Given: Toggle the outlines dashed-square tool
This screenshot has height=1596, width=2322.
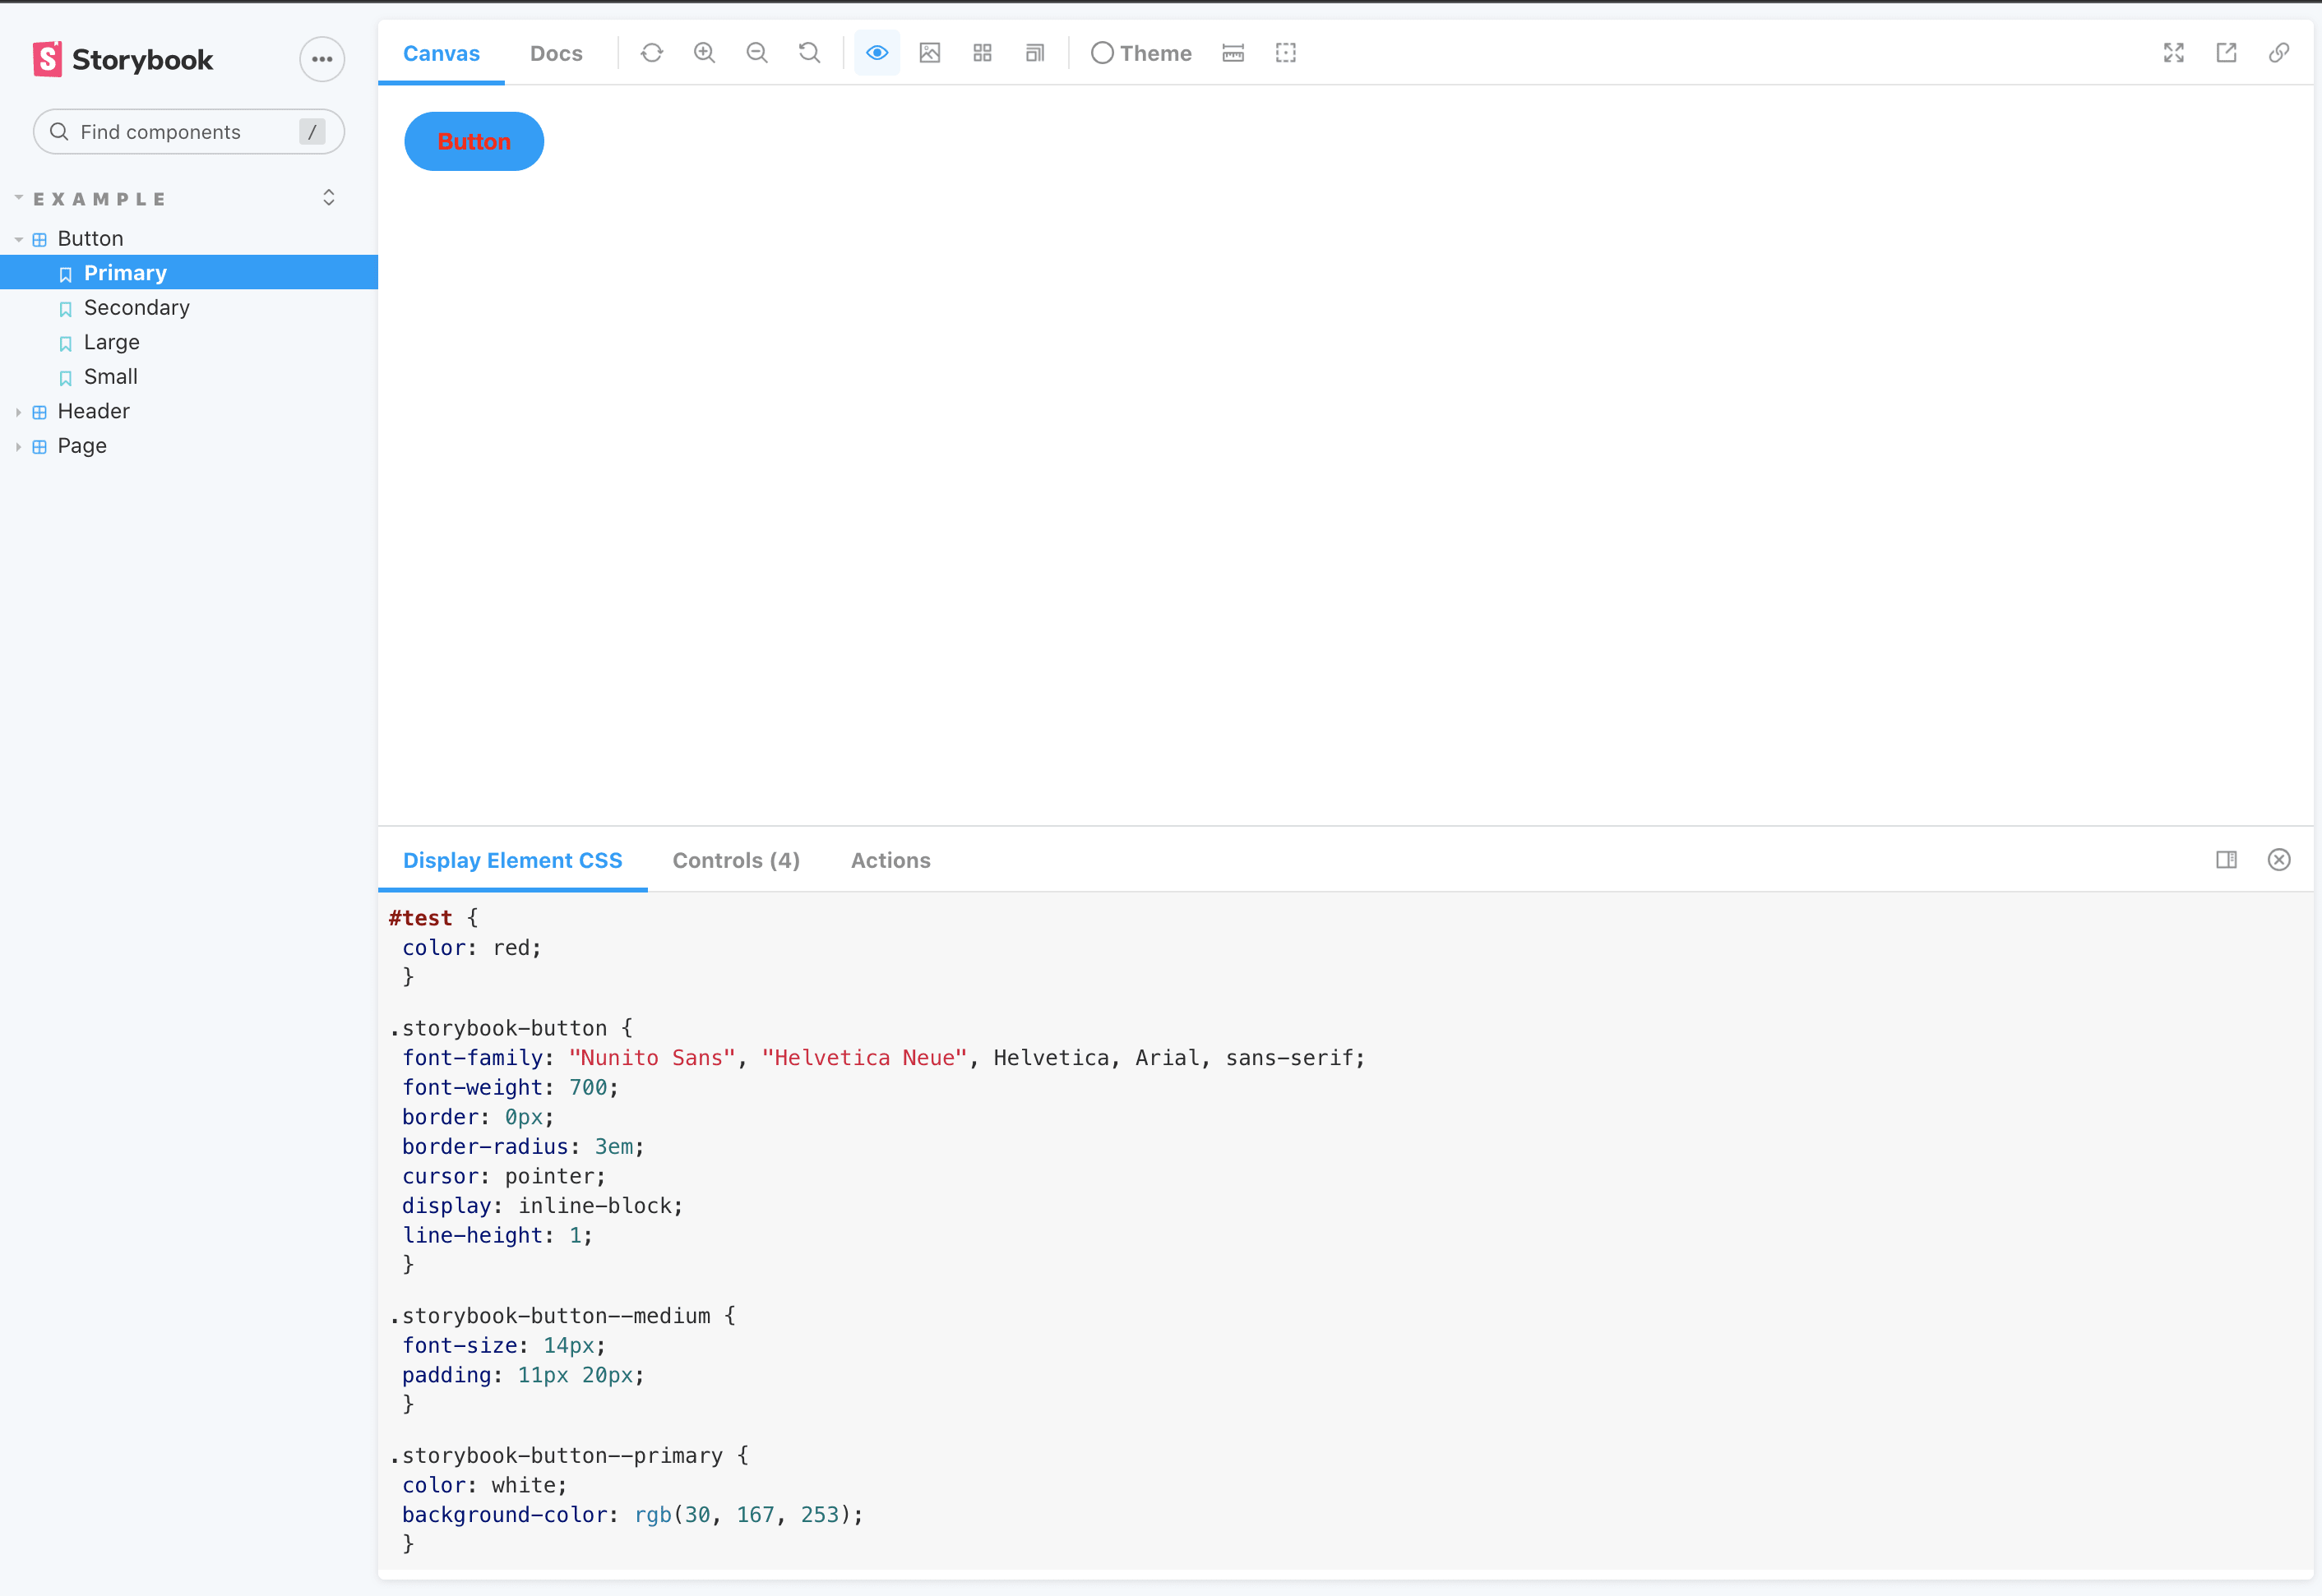Looking at the screenshot, I should 1285,53.
